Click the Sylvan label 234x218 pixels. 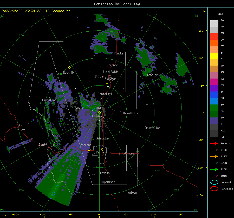click(x=100, y=76)
